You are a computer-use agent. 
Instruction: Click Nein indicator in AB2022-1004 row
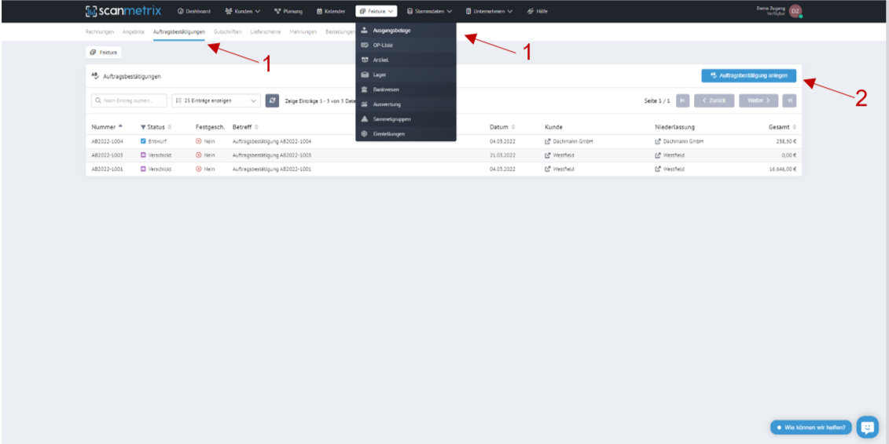205,141
